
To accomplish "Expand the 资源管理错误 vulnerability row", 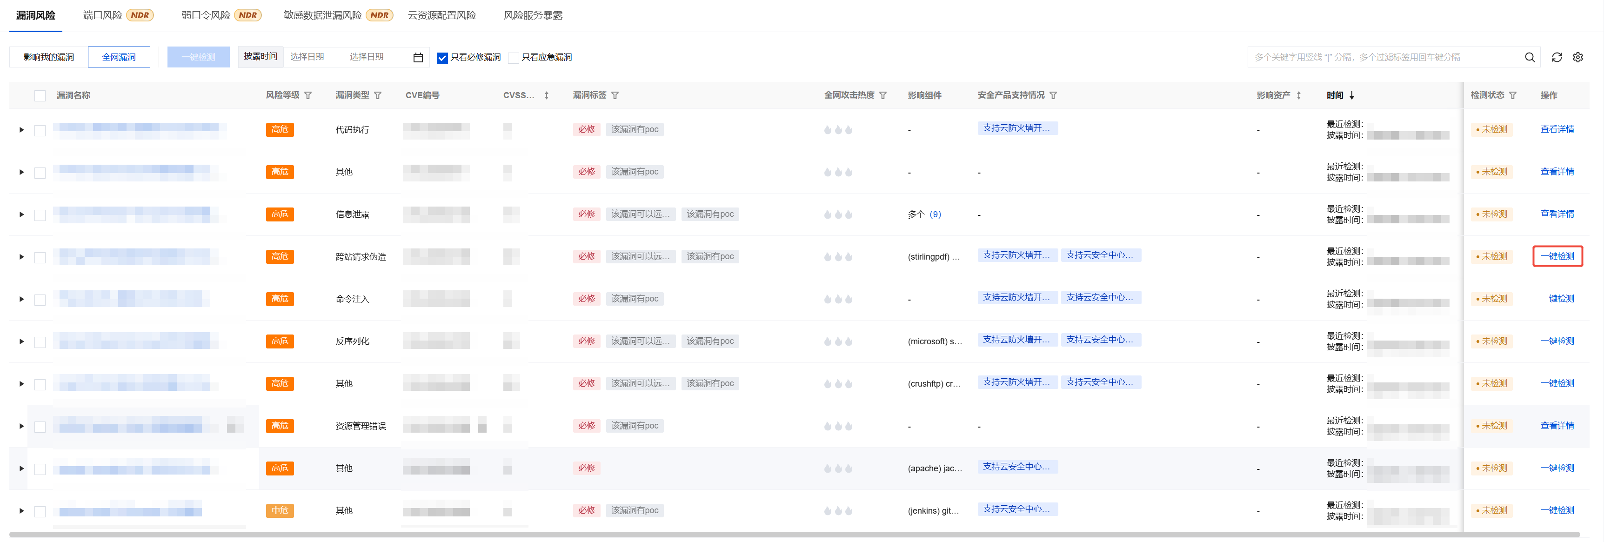I will 22,426.
